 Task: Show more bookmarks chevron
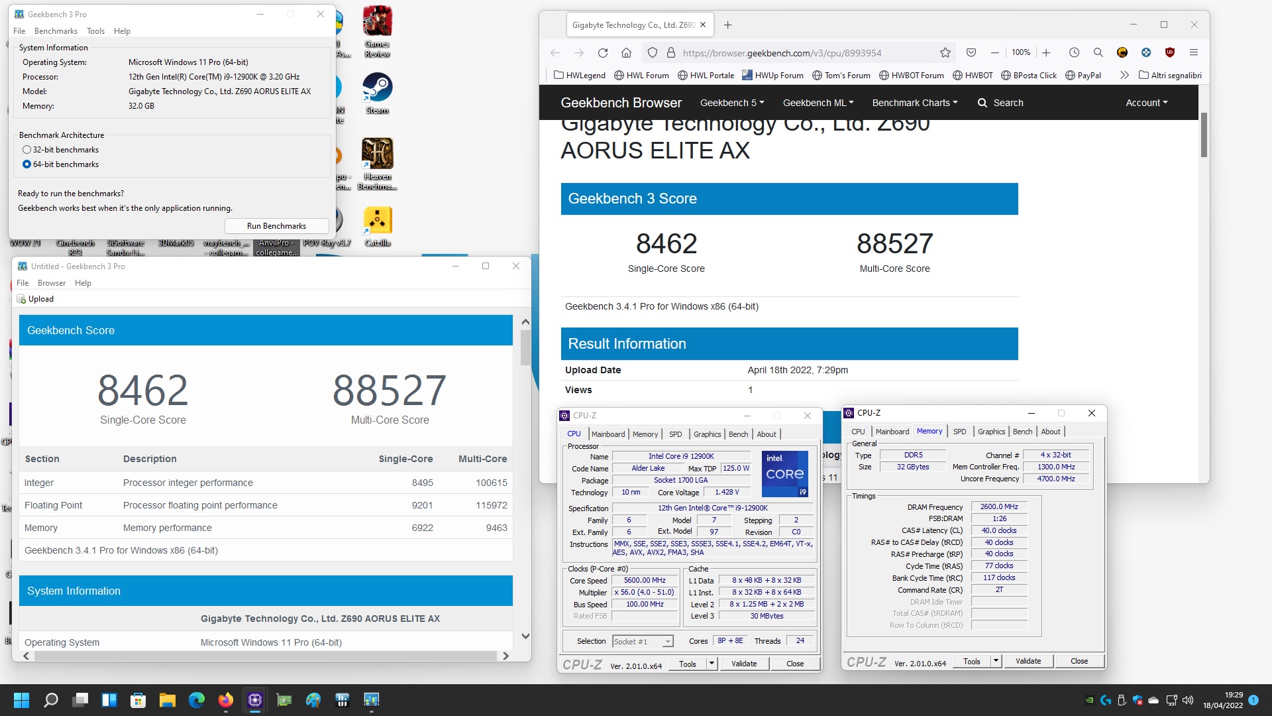1124,76
